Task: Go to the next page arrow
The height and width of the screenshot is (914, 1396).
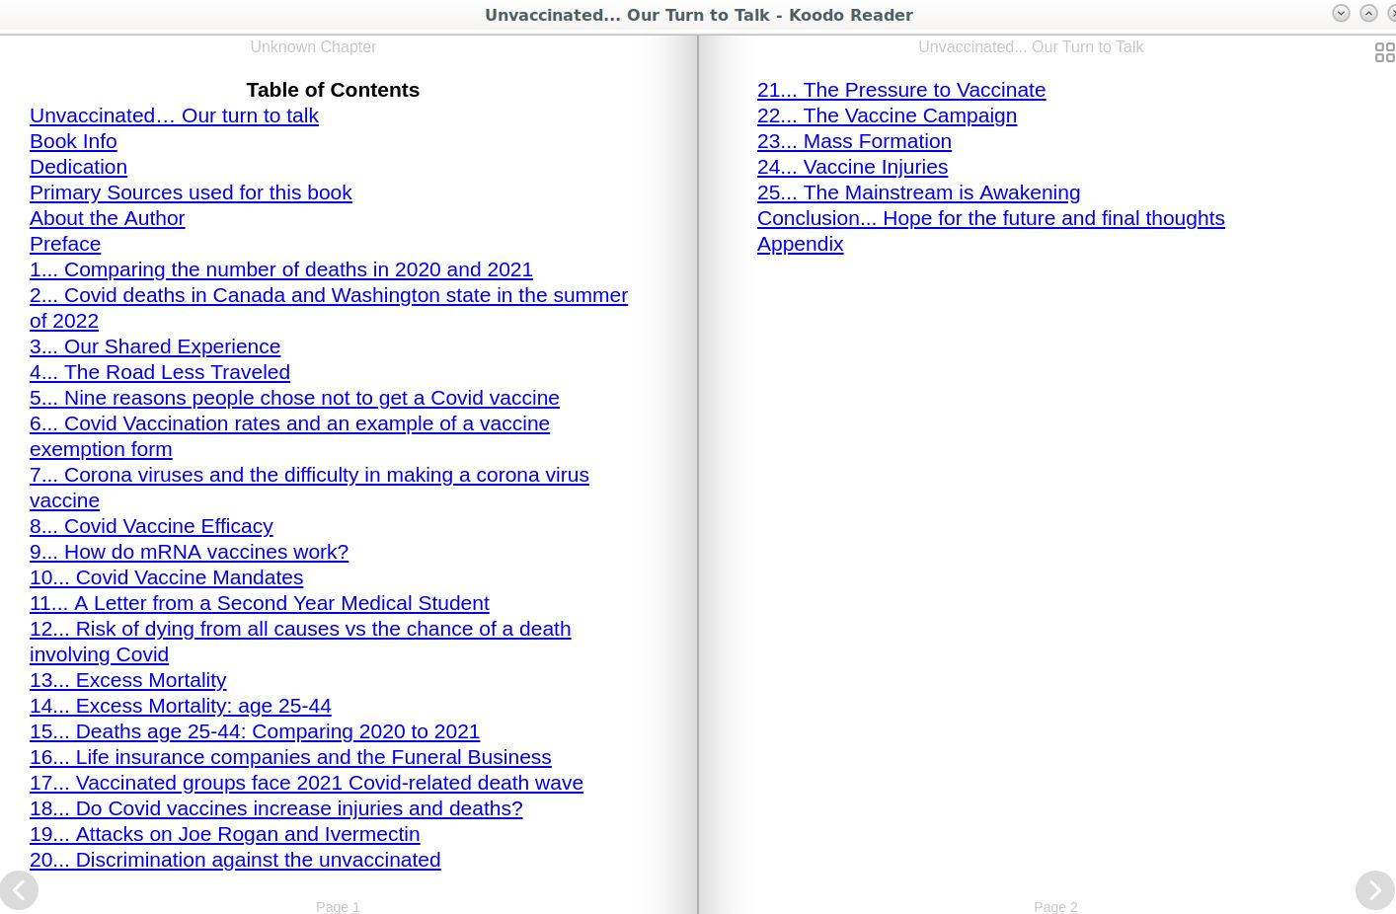Action: coord(1373,889)
